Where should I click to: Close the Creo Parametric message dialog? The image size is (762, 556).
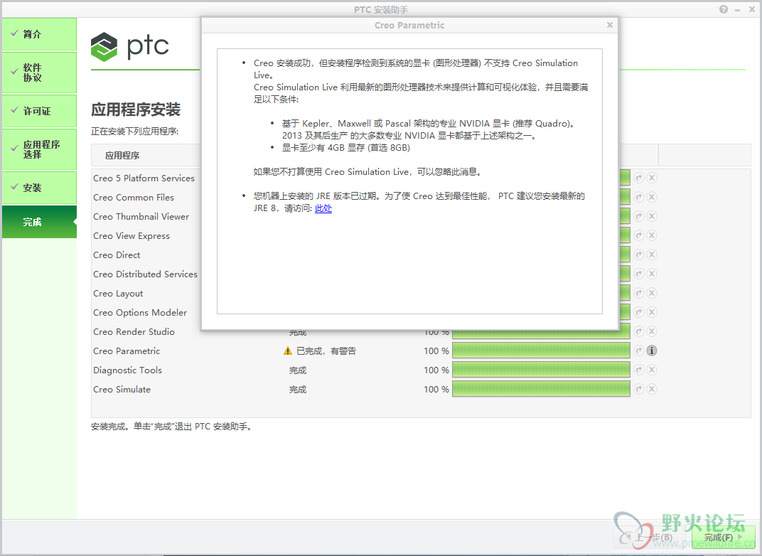(x=610, y=25)
